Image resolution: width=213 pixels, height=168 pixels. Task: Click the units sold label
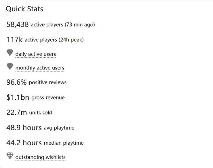(x=41, y=113)
